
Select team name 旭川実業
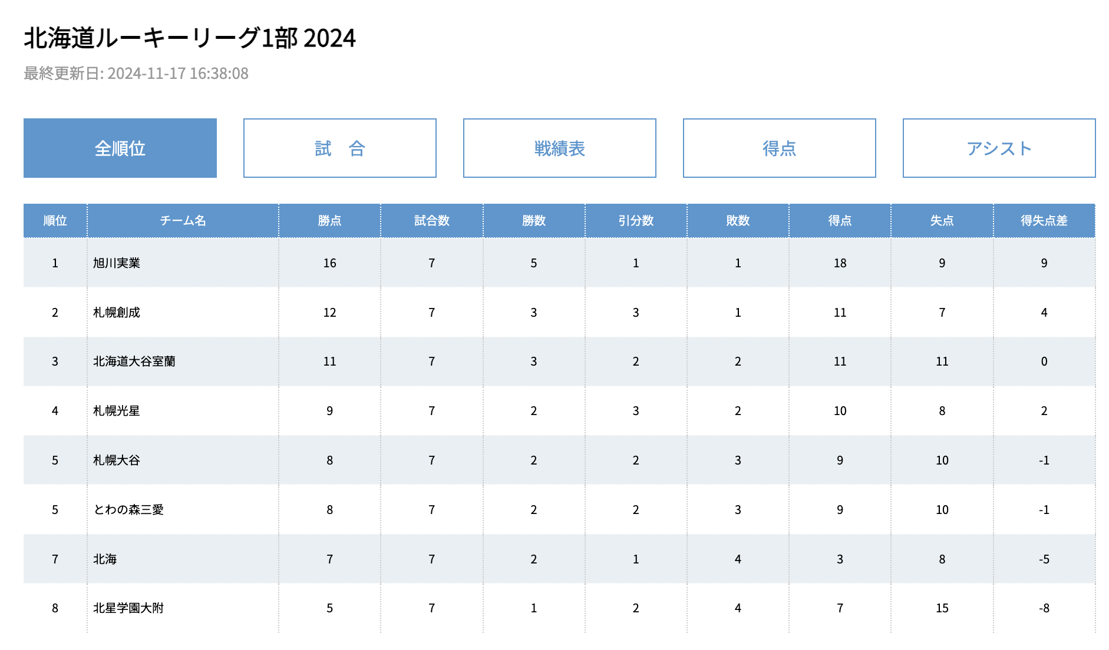(x=117, y=263)
